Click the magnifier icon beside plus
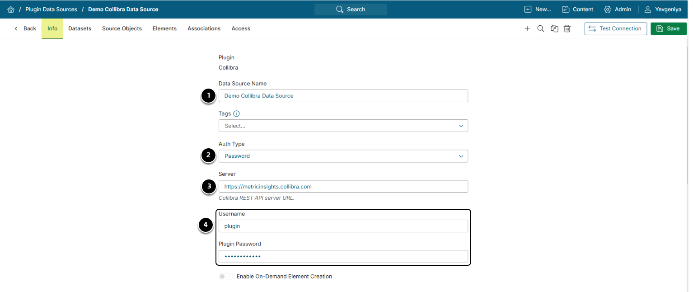The height and width of the screenshot is (292, 693). (x=540, y=28)
